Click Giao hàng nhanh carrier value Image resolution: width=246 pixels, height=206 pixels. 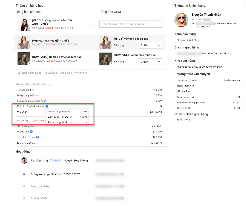pos(232,80)
